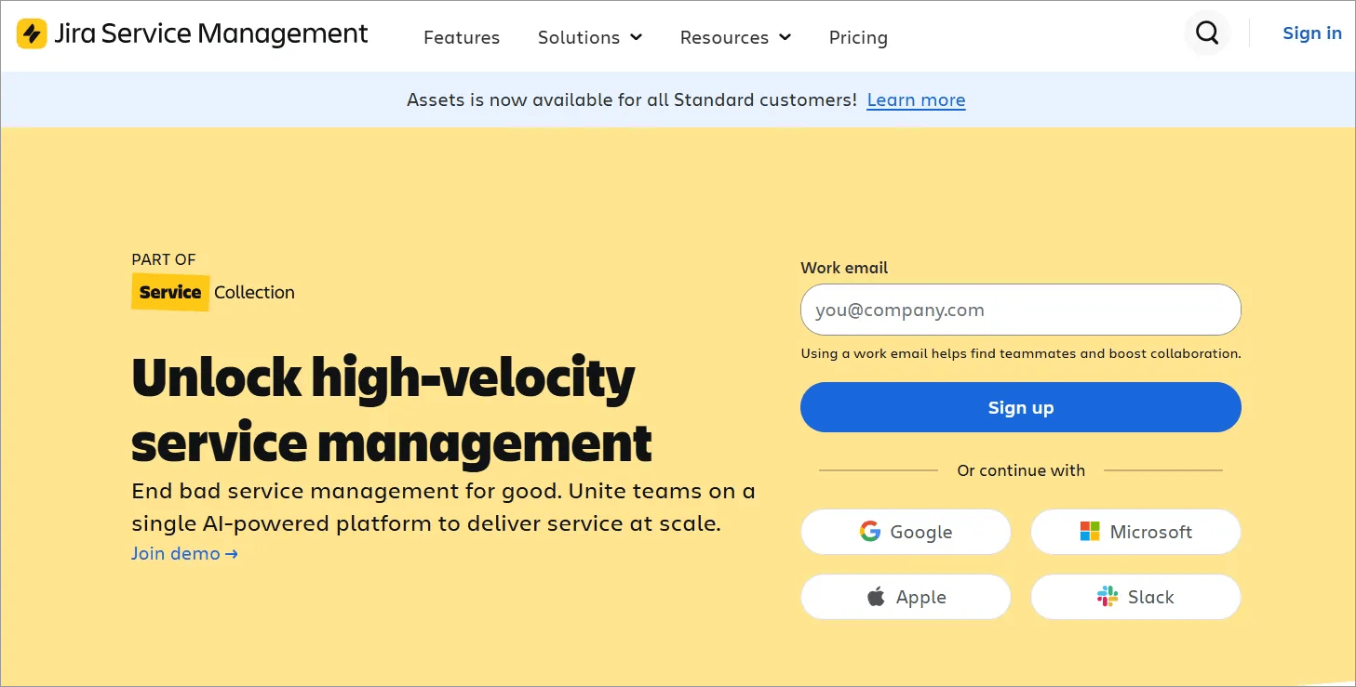
Task: Focus the Work email input field
Action: 1021,310
